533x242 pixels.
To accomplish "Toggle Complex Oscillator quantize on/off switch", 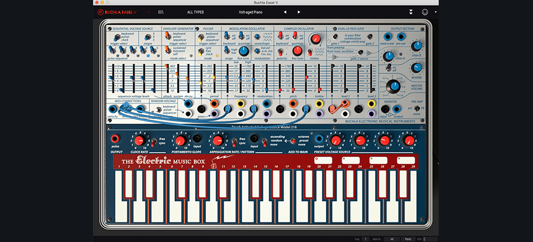I will [x=295, y=35].
